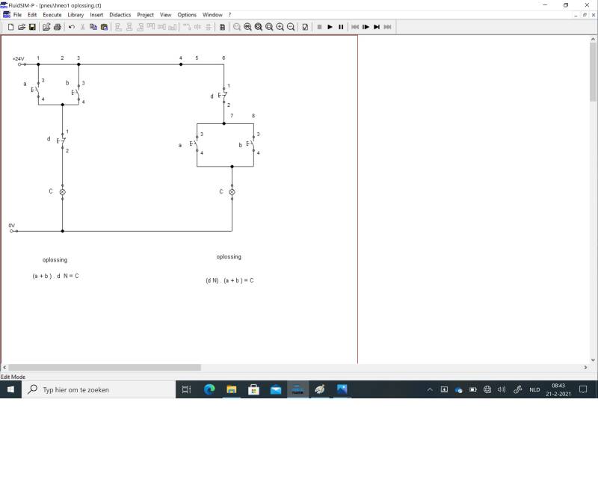The image size is (598, 488).
Task: Click the horizontal scrollbar thumb
Action: (105, 368)
